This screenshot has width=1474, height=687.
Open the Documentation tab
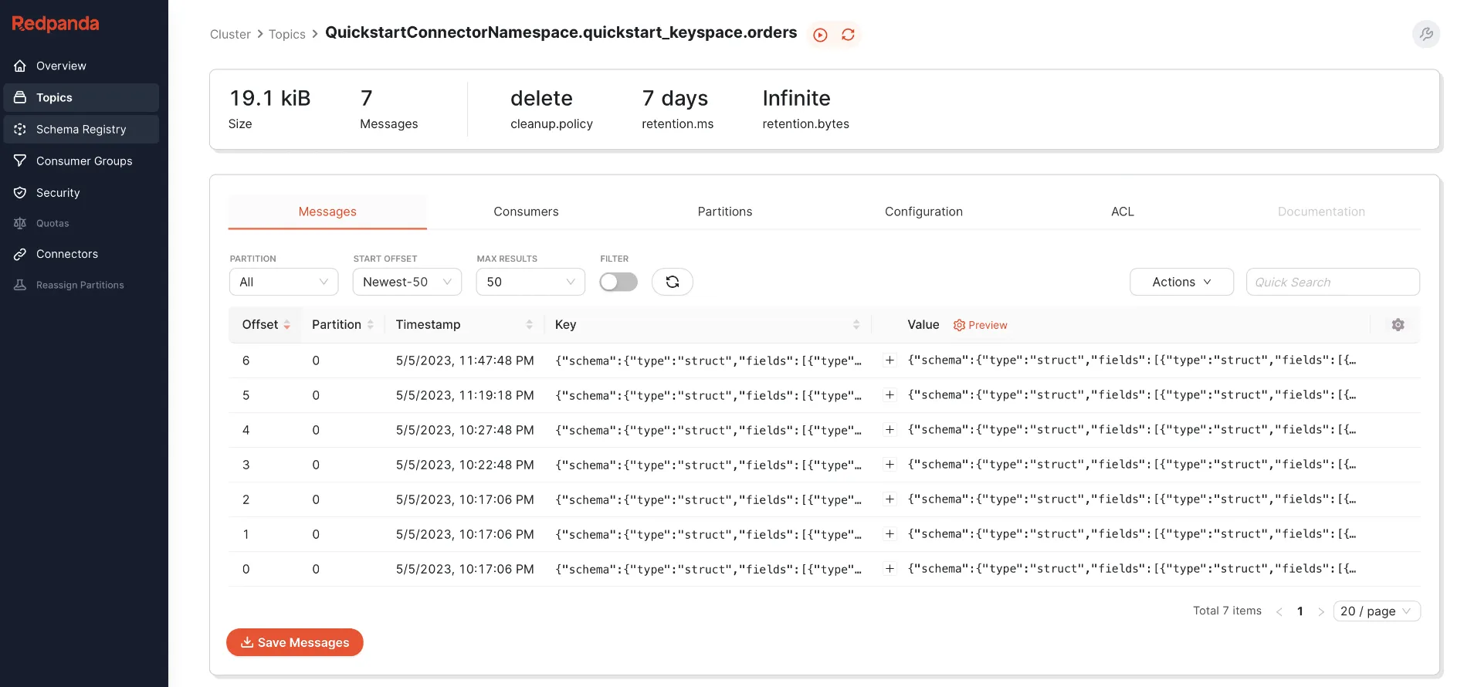tap(1321, 212)
